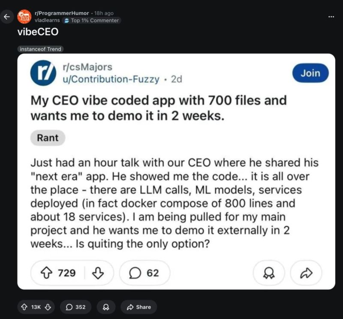The width and height of the screenshot is (343, 319).
Task: Open the 62 comments bubble
Action: 144,273
